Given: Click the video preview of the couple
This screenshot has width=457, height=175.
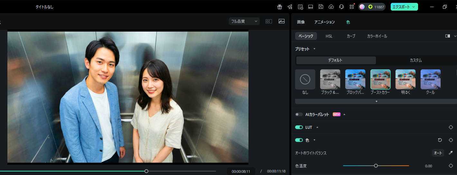Looking at the screenshot, I should tap(128, 97).
